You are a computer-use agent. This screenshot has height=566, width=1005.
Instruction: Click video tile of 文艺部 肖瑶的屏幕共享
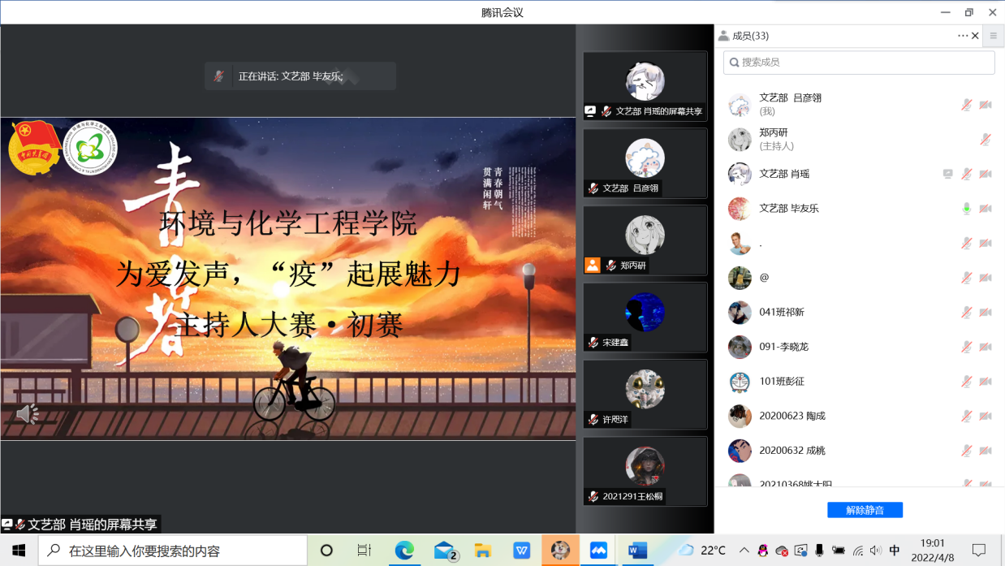click(645, 86)
